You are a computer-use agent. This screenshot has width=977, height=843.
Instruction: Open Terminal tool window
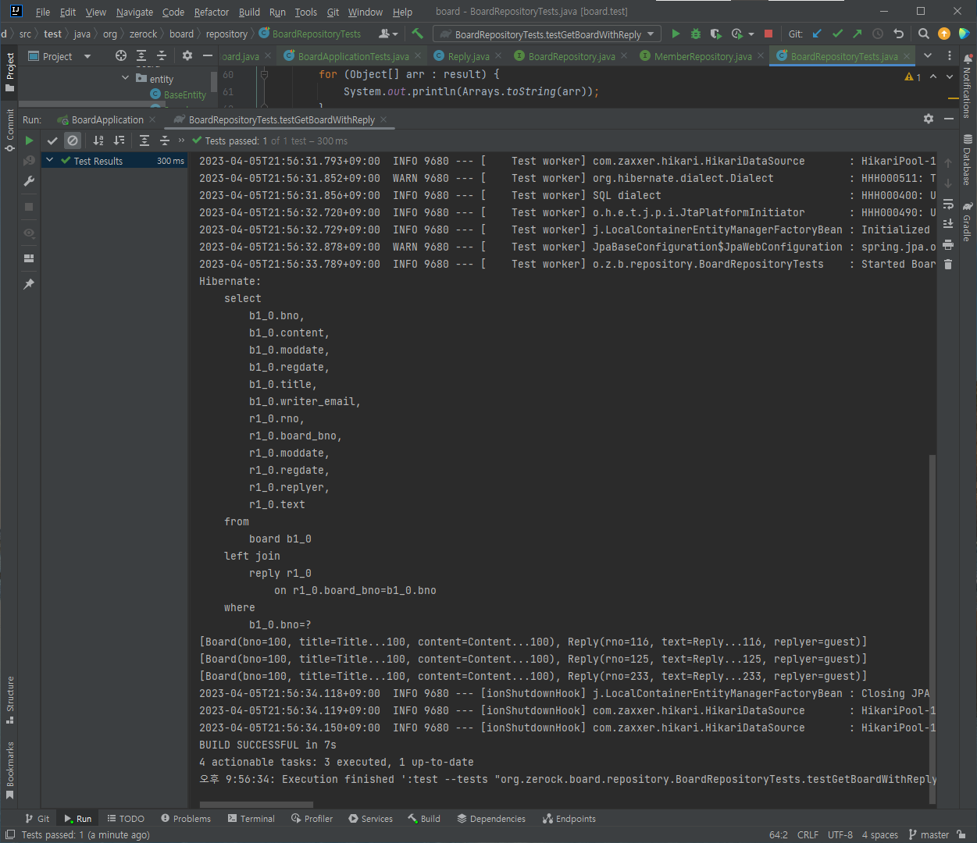251,819
